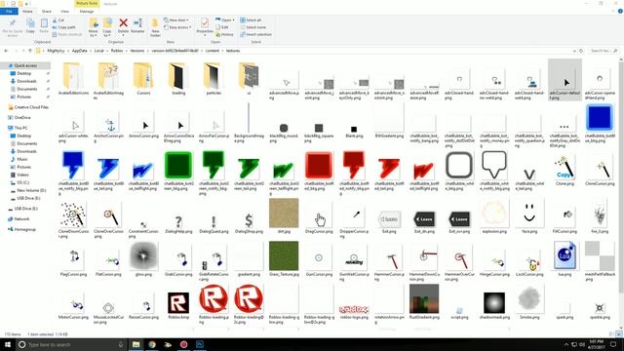624x351 pixels.
Task: Switch to the Manage ribbon tab
Action: pyautogui.click(x=87, y=12)
